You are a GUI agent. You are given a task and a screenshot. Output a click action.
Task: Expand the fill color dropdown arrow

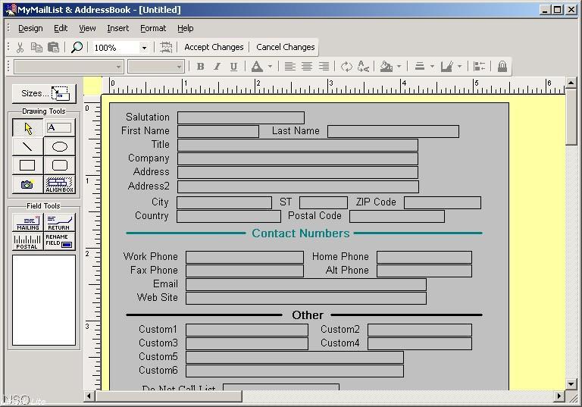point(399,67)
